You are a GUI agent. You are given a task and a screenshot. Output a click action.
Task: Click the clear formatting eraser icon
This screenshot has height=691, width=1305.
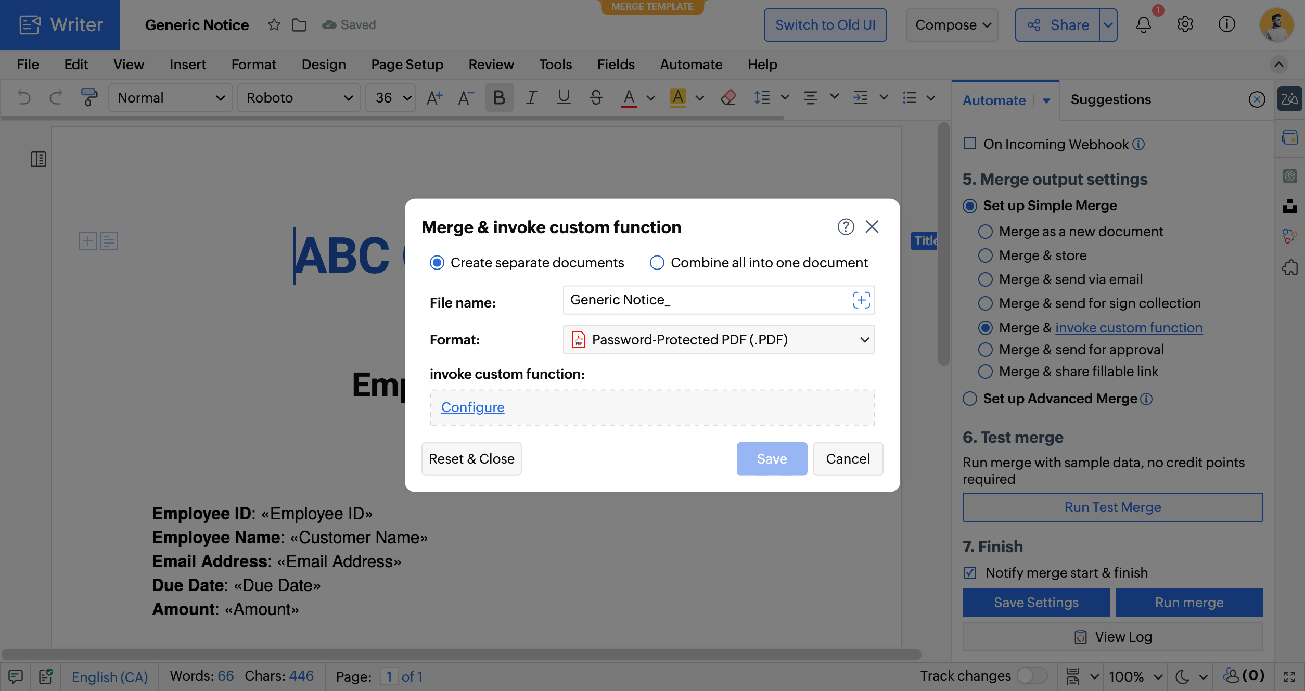728,97
